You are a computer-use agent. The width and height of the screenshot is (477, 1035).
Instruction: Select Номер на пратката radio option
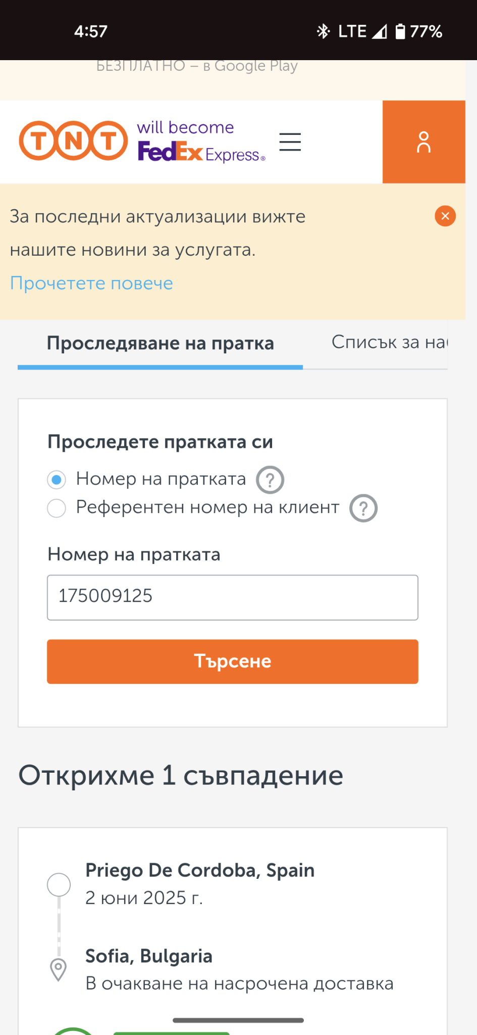[x=57, y=480]
